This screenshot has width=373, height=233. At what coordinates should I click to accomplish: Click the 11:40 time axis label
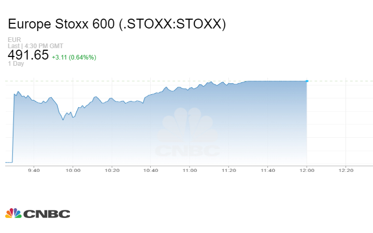point(268,170)
